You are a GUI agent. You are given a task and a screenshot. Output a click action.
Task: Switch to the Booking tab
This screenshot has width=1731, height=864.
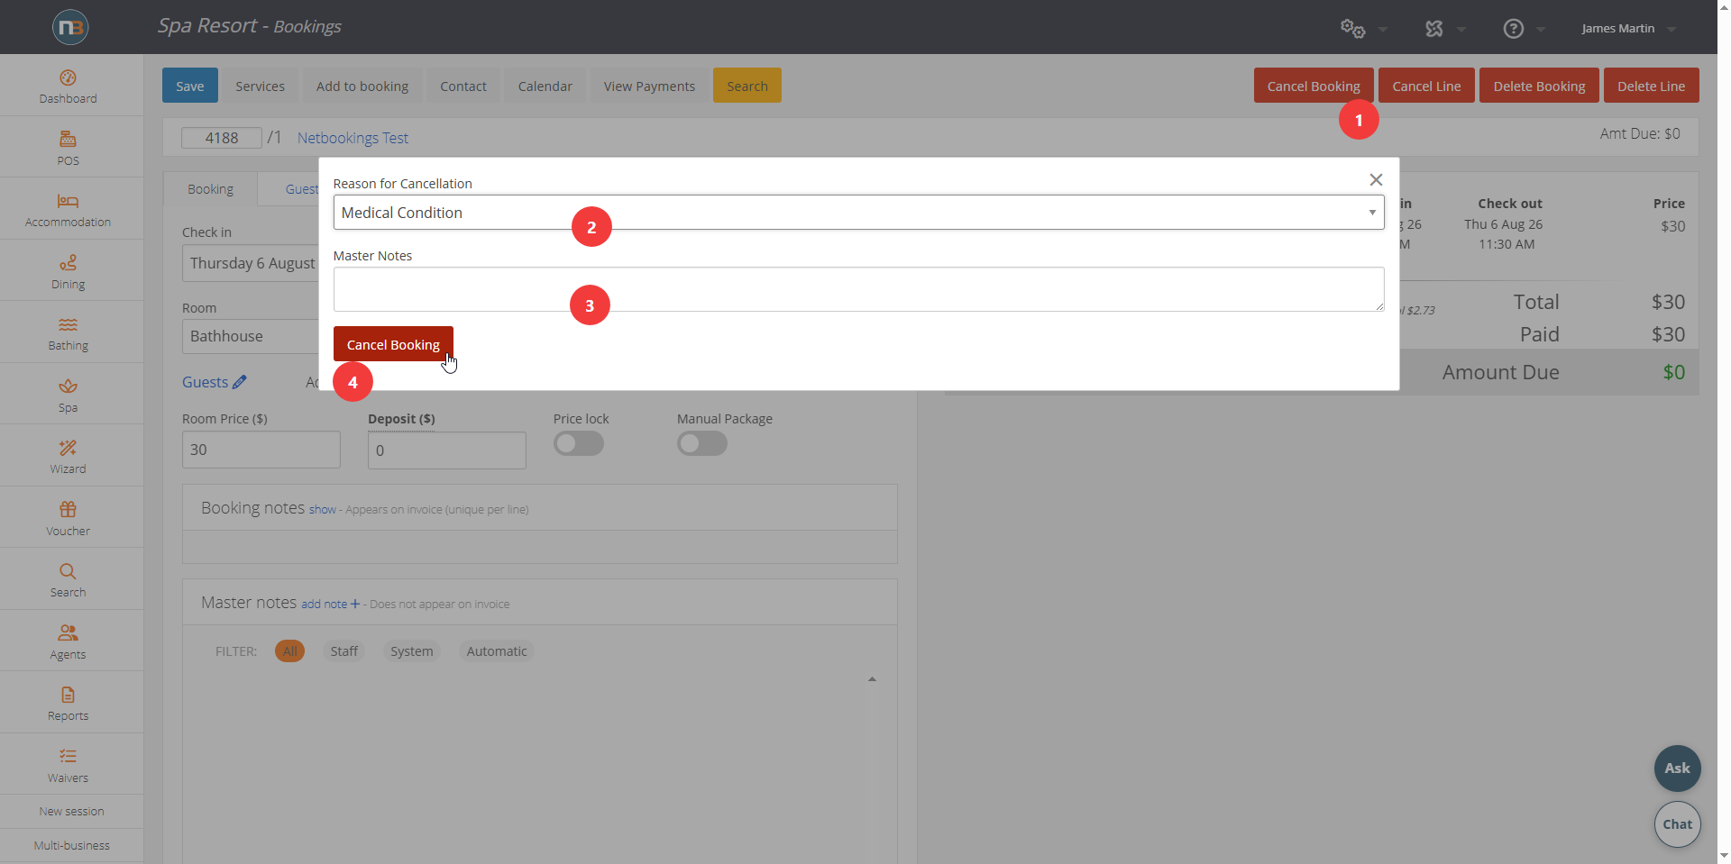(210, 189)
